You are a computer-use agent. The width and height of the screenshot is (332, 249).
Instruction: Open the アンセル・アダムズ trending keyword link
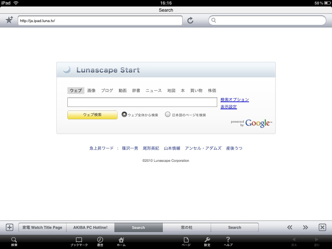coord(204,148)
